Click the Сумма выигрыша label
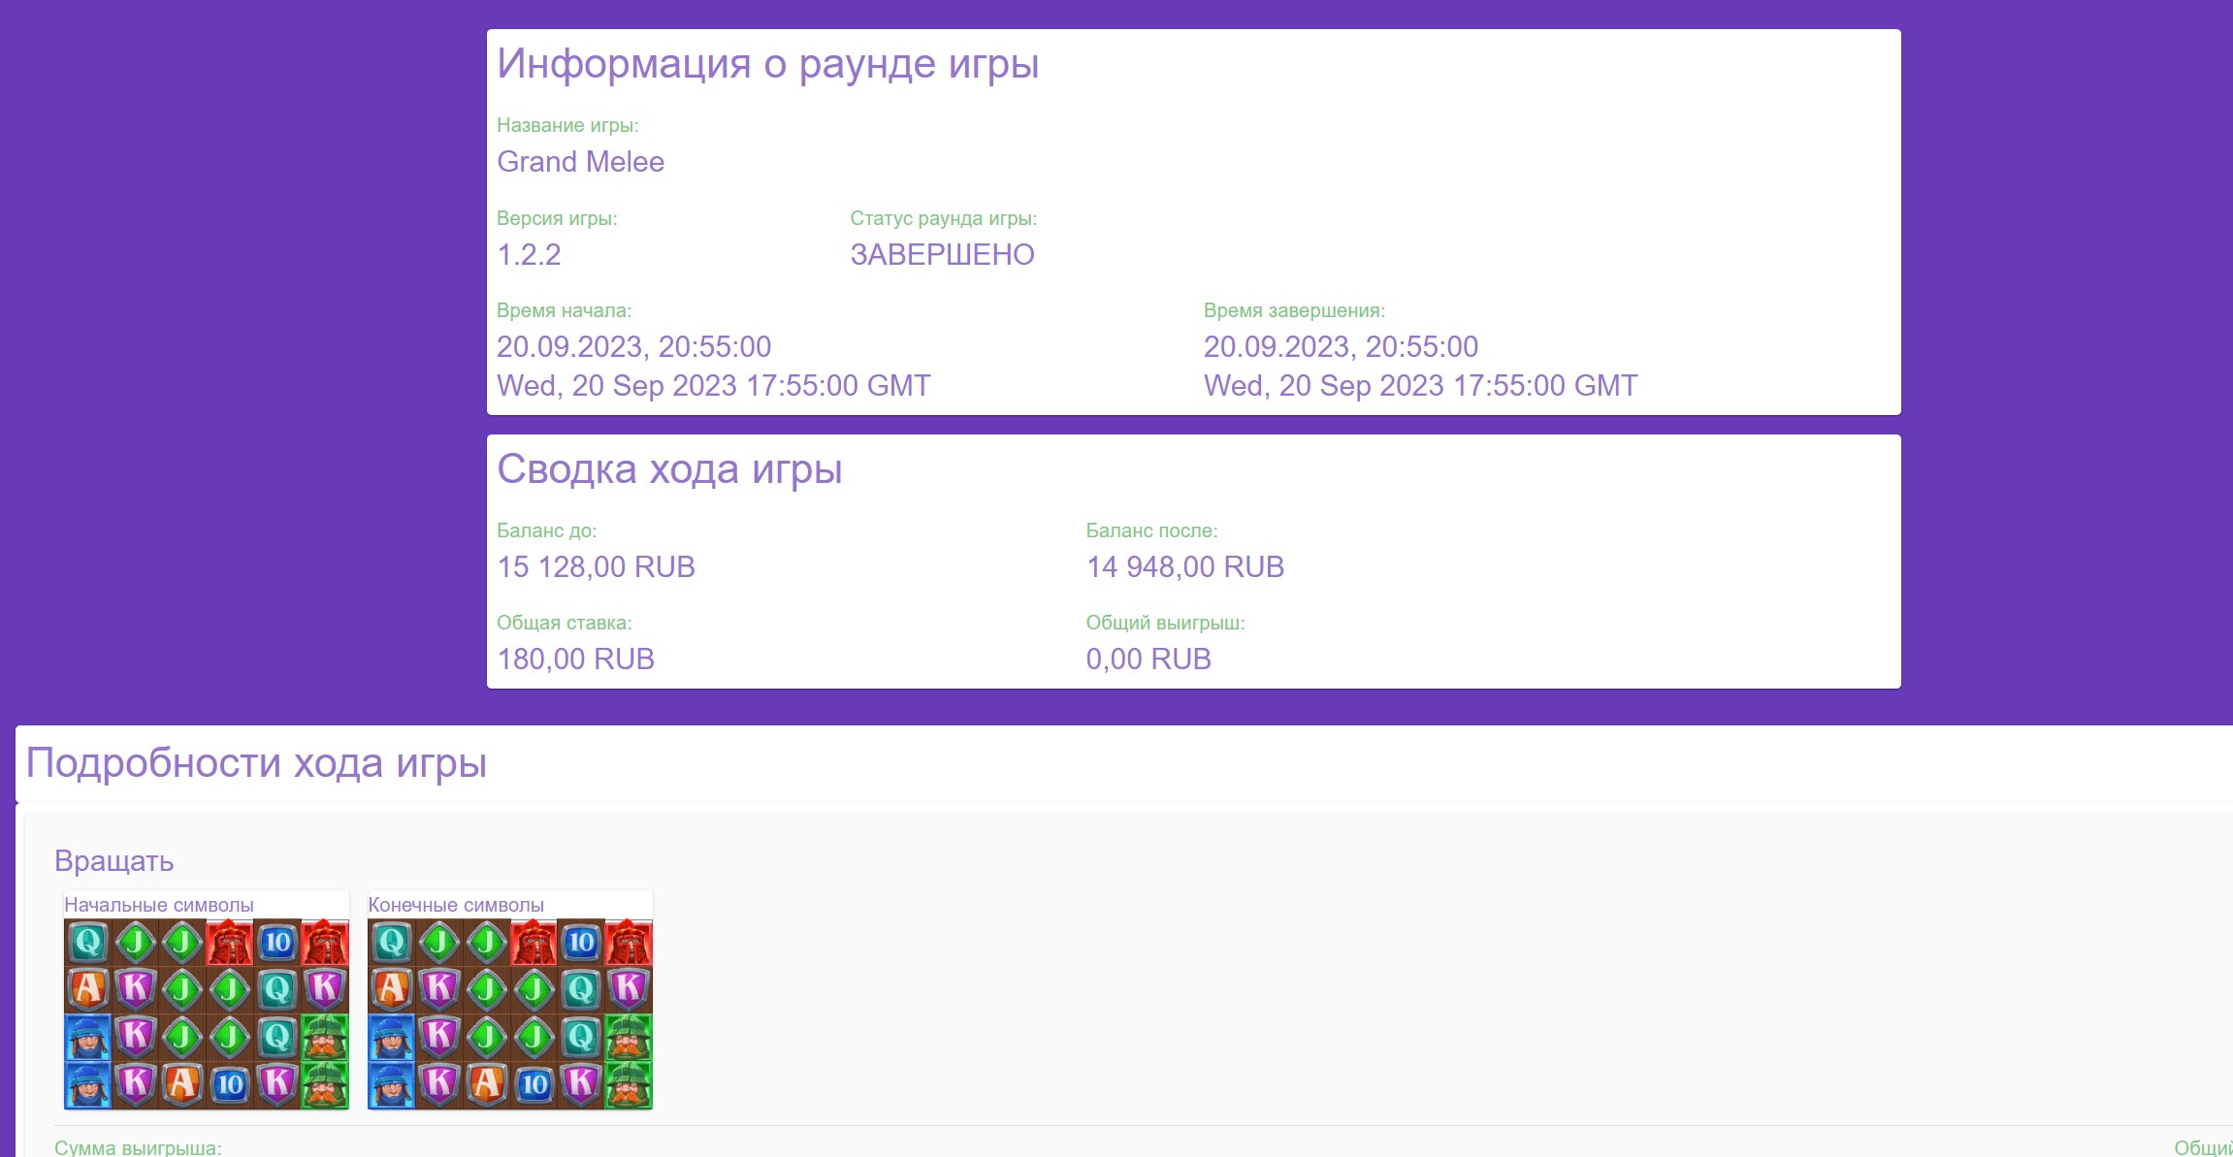The image size is (2233, 1157). [138, 1147]
